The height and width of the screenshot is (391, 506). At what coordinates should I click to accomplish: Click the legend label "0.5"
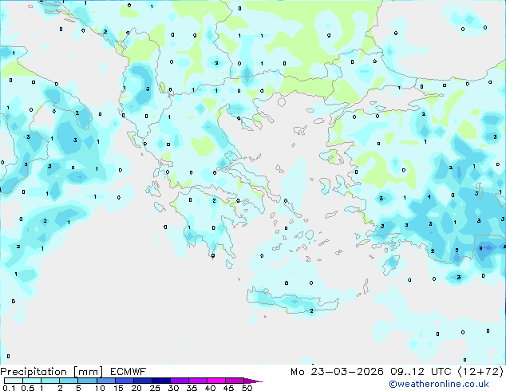click(28, 388)
